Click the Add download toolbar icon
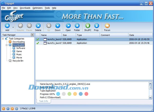The width and height of the screenshot is (154, 112). click(7, 26)
